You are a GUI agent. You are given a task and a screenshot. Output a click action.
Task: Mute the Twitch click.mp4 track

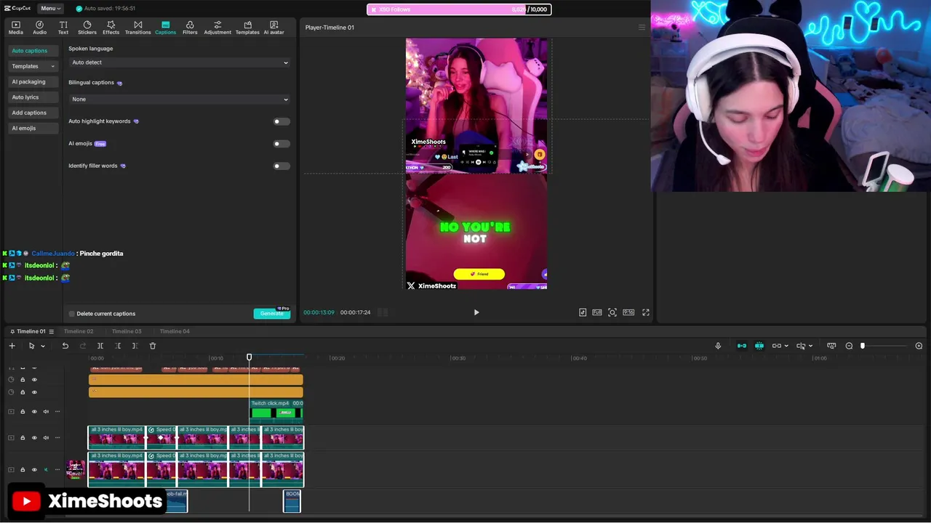click(46, 412)
